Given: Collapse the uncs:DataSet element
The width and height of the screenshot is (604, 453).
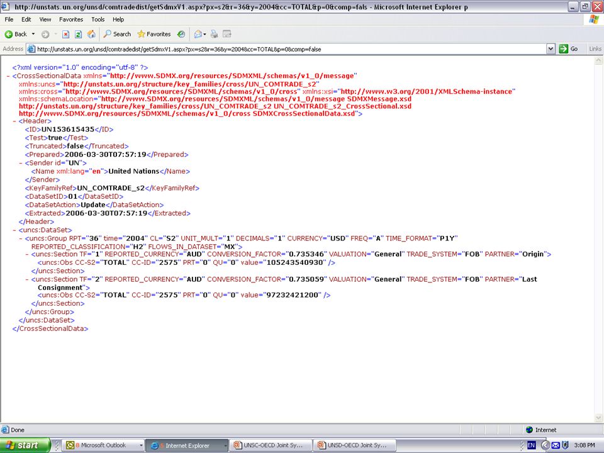Looking at the screenshot, I should pyautogui.click(x=14, y=230).
